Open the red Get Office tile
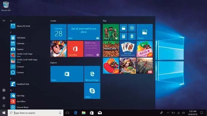This screenshot has height=116, width=207. pyautogui.click(x=75, y=49)
